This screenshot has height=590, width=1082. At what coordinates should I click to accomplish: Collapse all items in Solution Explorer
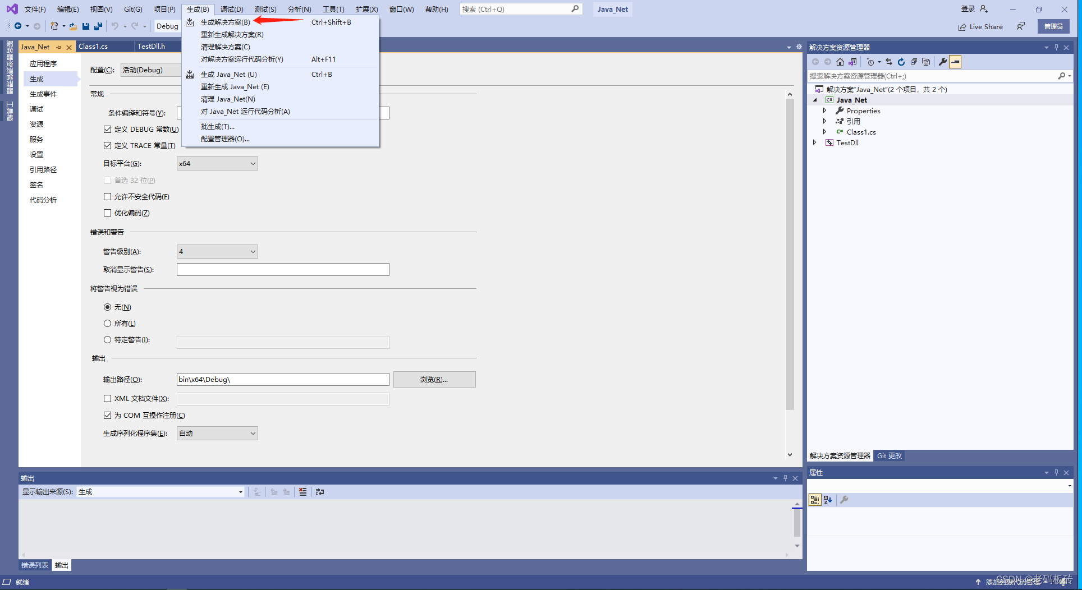[914, 62]
